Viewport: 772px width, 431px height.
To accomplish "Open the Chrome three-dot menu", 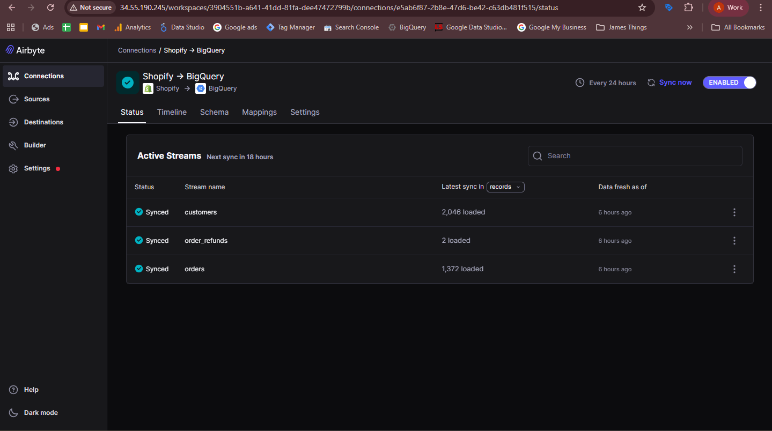I will (761, 8).
